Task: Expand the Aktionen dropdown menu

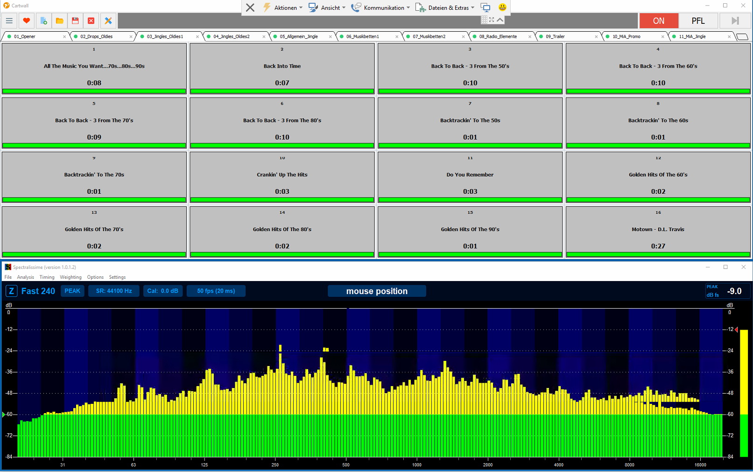Action: pos(283,7)
